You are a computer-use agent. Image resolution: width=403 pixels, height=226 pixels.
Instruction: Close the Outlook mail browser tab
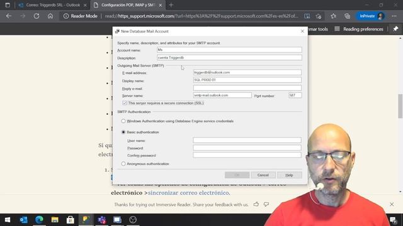click(85, 5)
